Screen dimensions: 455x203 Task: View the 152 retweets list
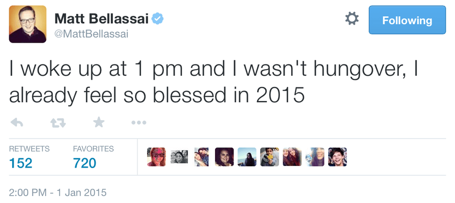(21, 163)
